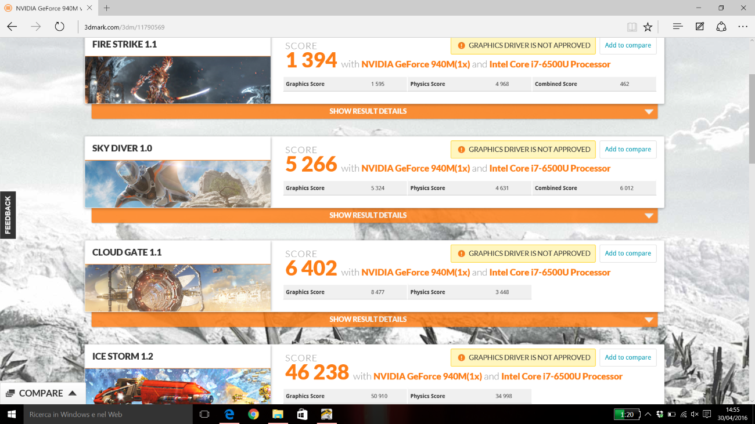Image resolution: width=755 pixels, height=424 pixels.
Task: Click the Ice Storm thumbnail image
Action: (178, 386)
